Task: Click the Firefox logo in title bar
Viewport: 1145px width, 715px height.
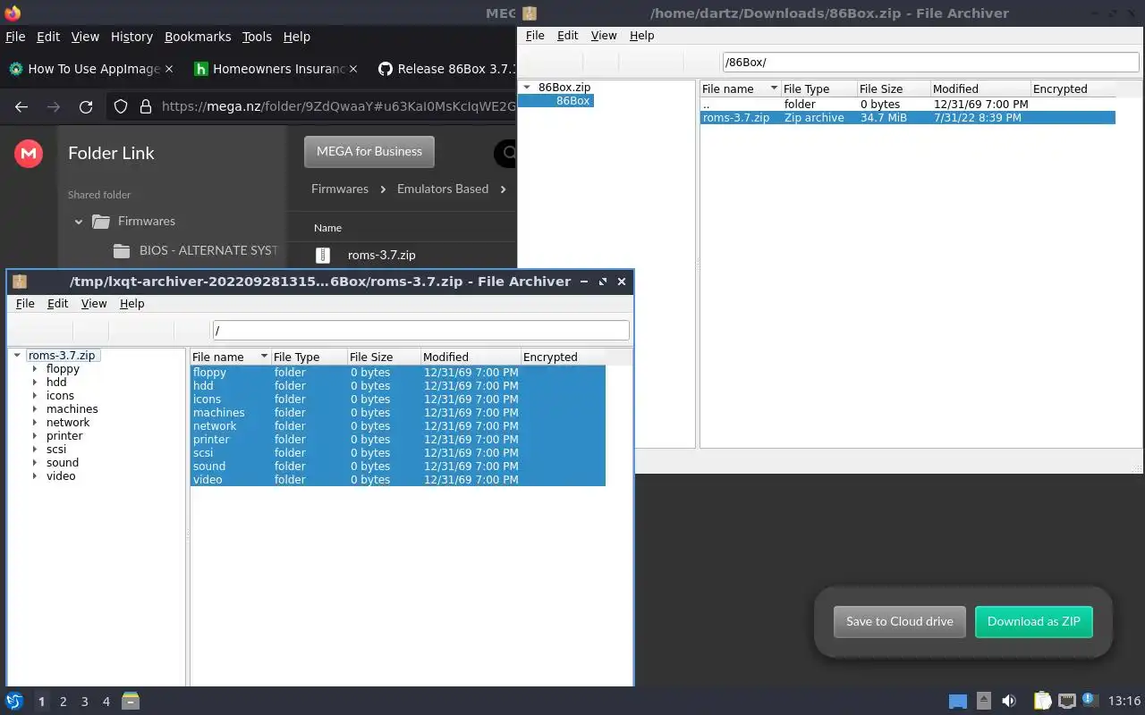Action: [x=13, y=13]
